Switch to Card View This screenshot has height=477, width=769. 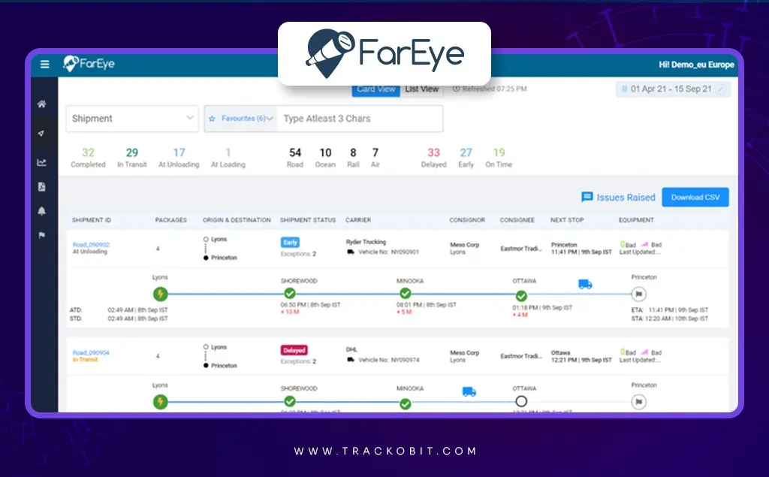[375, 89]
